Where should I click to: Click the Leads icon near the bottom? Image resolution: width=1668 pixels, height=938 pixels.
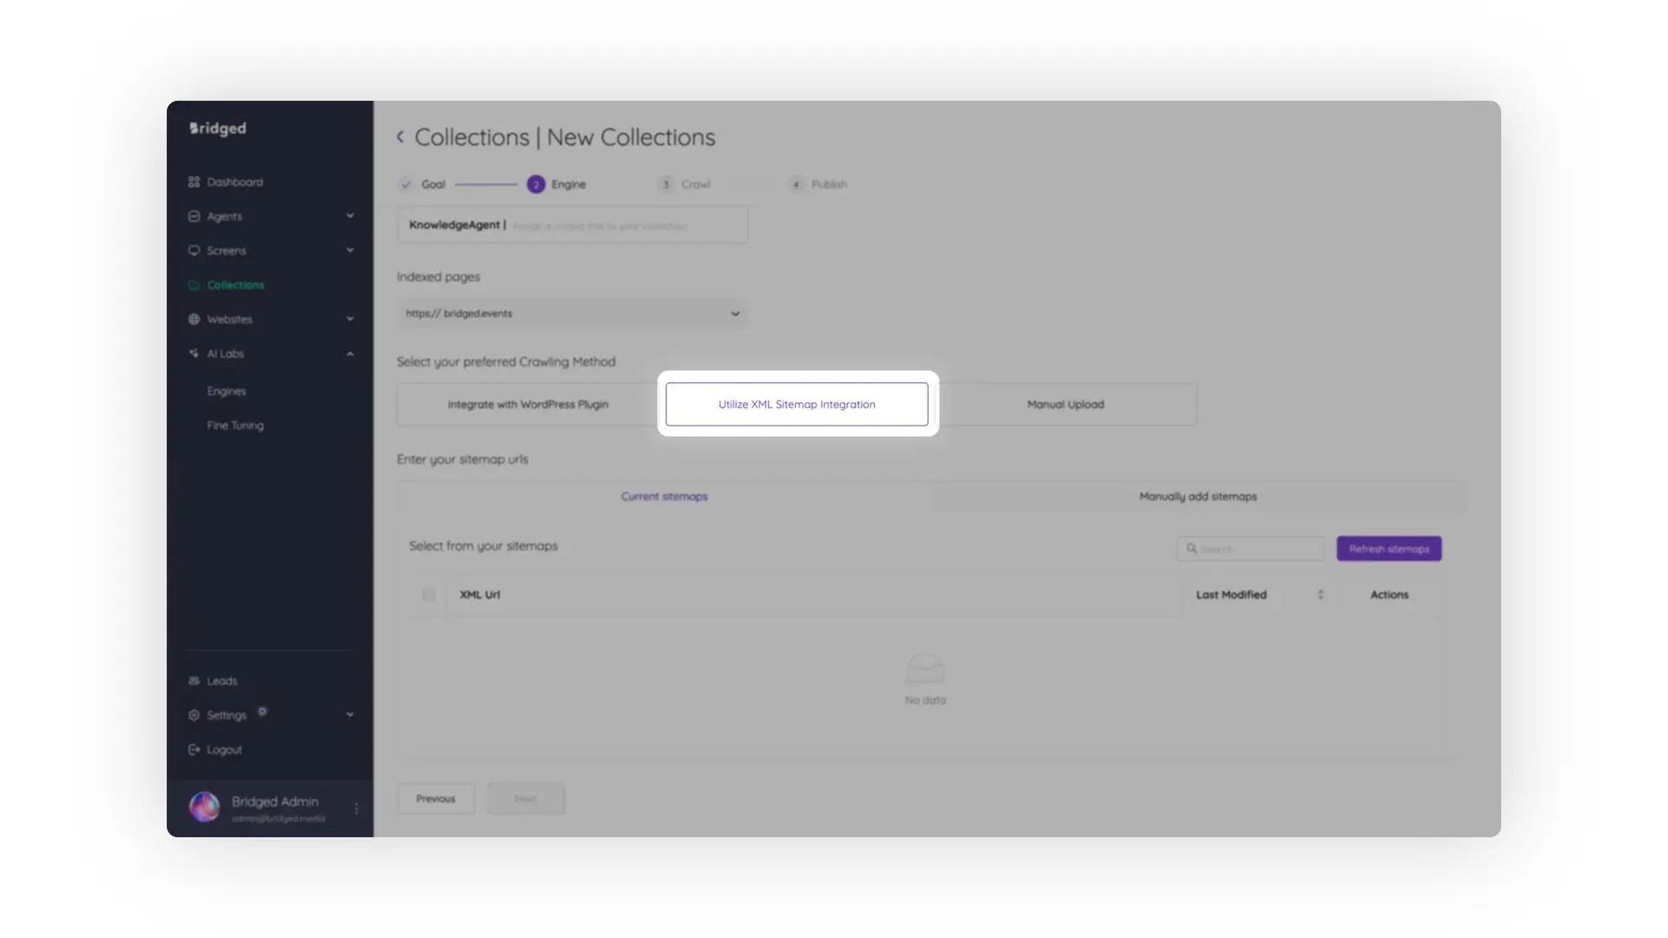(195, 681)
